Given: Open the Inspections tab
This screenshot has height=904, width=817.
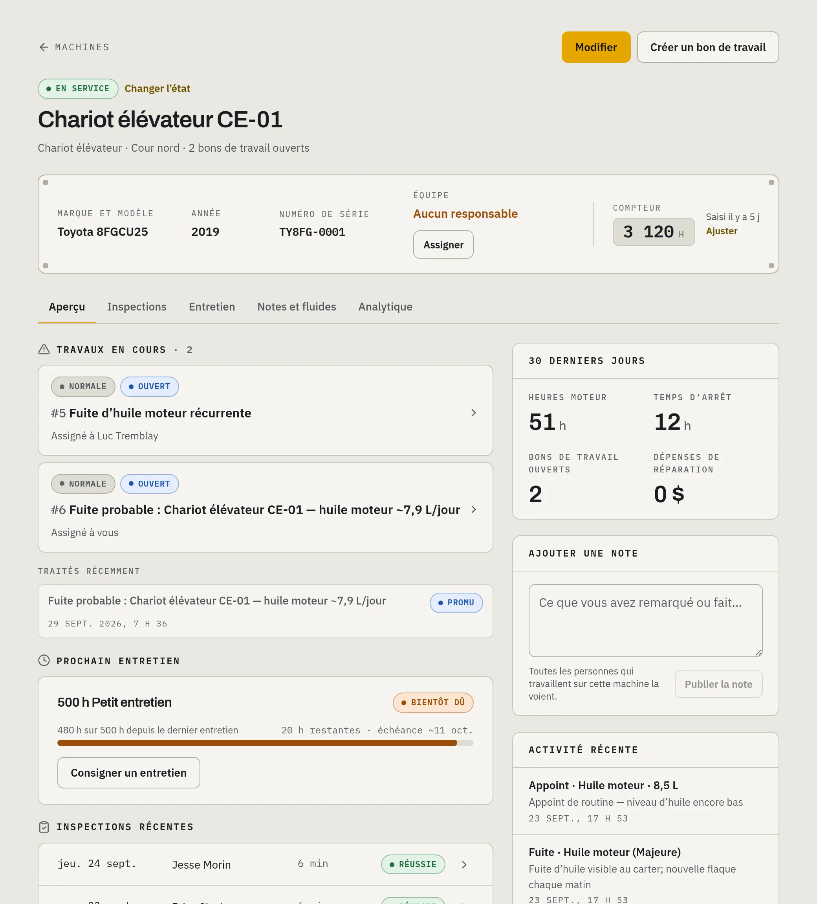Looking at the screenshot, I should 137,307.
